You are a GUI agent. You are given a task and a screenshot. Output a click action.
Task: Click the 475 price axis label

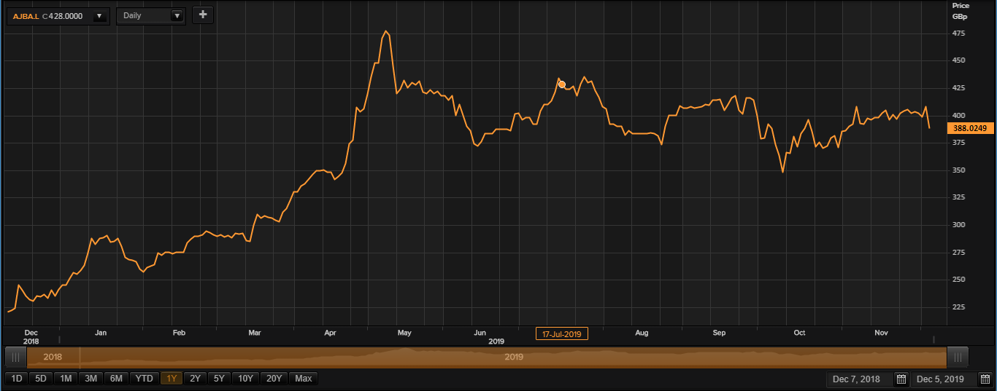point(958,33)
